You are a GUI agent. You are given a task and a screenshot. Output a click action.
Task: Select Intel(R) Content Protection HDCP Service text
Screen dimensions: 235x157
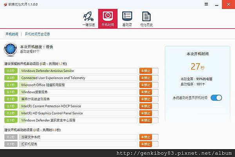pos(51,106)
